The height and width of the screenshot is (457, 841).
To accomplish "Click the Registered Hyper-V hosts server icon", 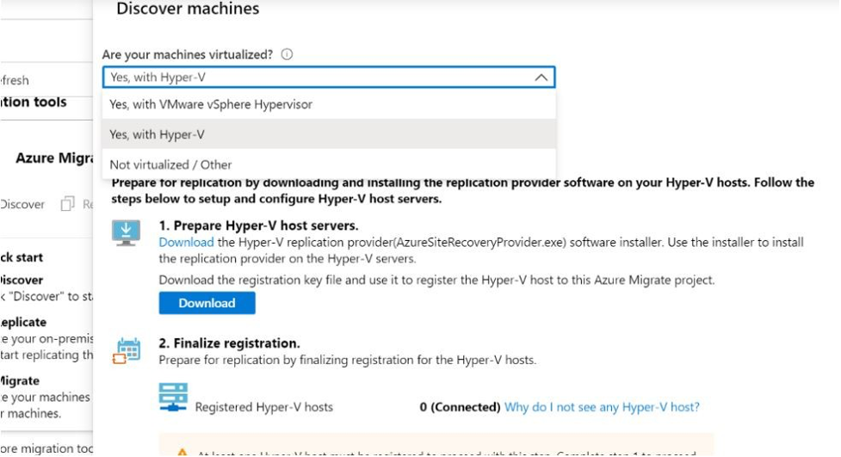I will coord(173,398).
